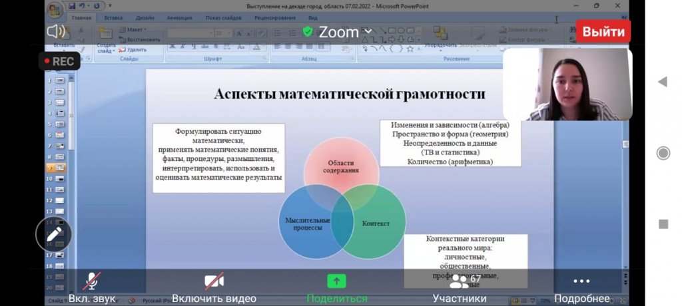Expand the Zoom meeting info chevron
Viewport: 682px width, 306px height.
368,31
